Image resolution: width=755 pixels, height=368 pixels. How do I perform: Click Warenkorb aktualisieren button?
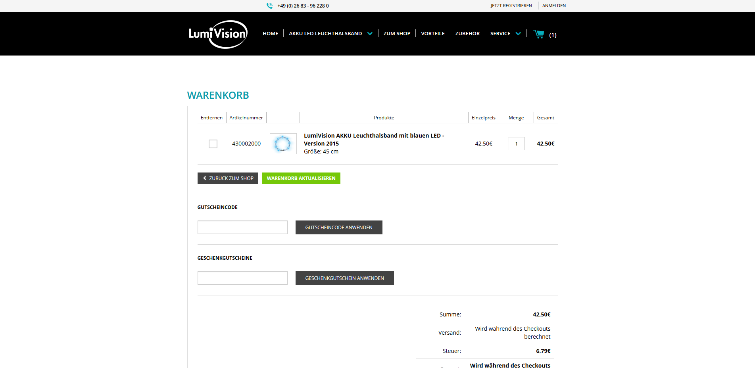301,178
